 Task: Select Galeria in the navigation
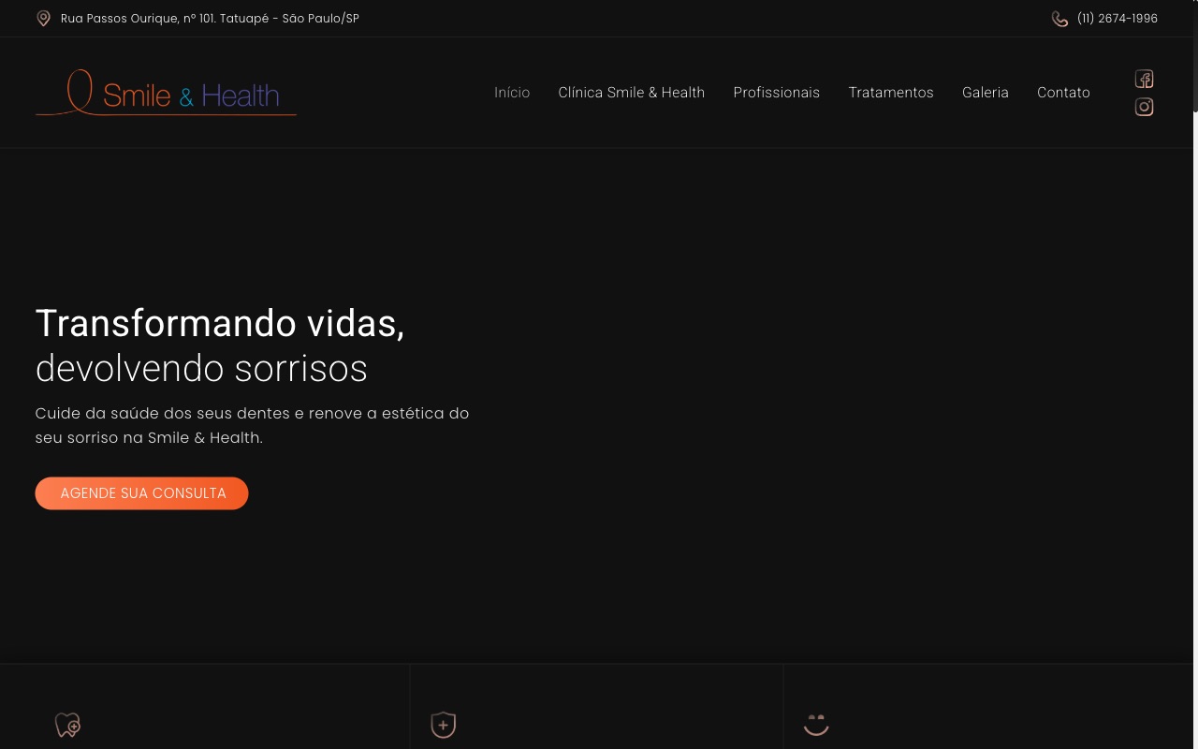985,93
